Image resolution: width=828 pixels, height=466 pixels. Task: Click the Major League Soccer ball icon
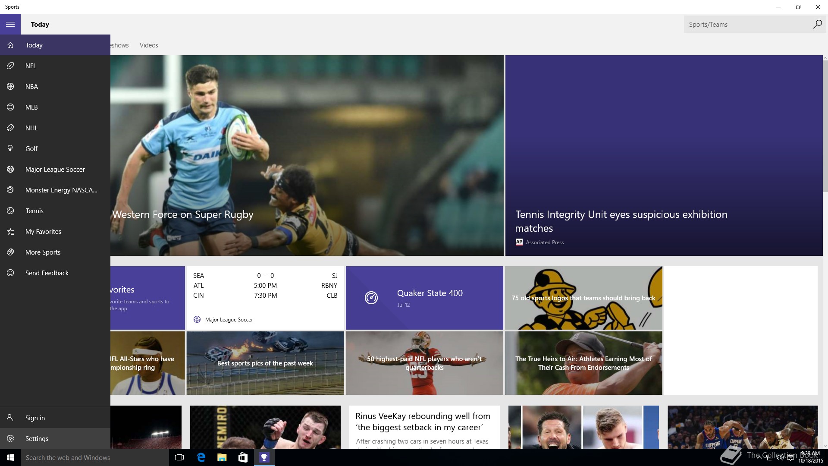(x=10, y=169)
